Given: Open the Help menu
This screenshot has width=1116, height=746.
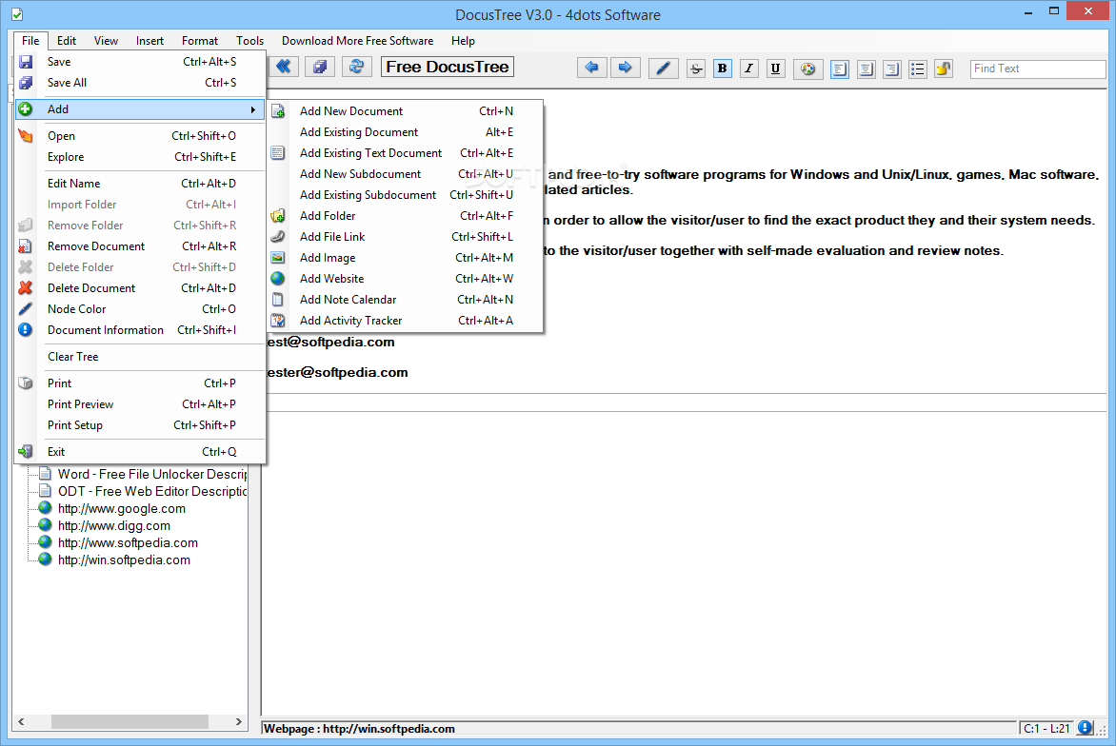Looking at the screenshot, I should coord(463,41).
